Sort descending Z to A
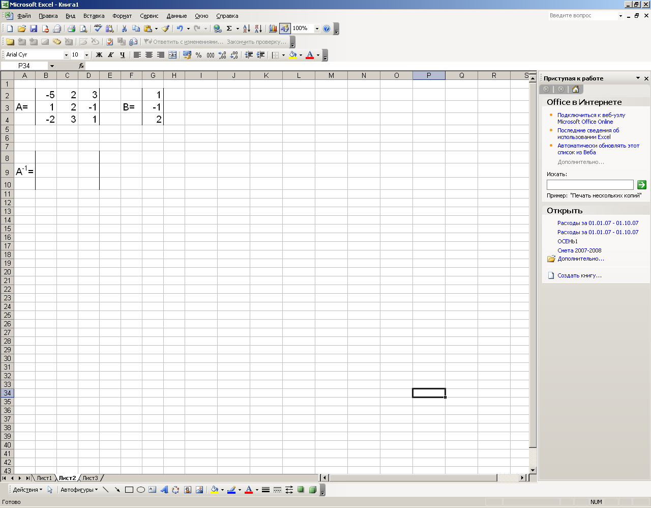The height and width of the screenshot is (508, 651). click(x=258, y=29)
